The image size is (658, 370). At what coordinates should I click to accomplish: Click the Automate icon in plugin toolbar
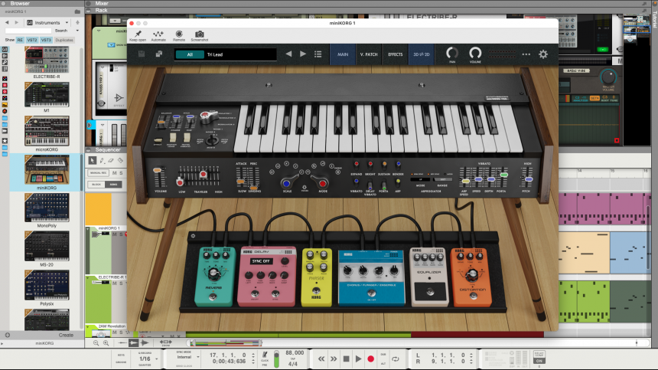pyautogui.click(x=158, y=34)
